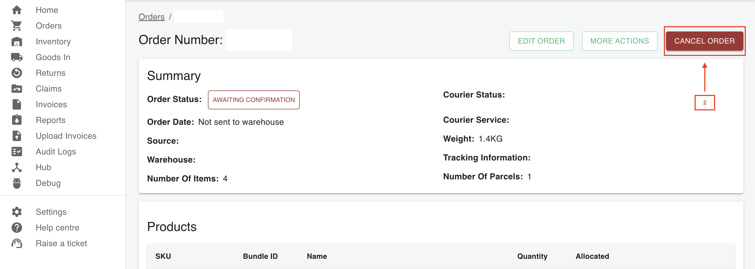Open the Home menu item

(x=47, y=10)
